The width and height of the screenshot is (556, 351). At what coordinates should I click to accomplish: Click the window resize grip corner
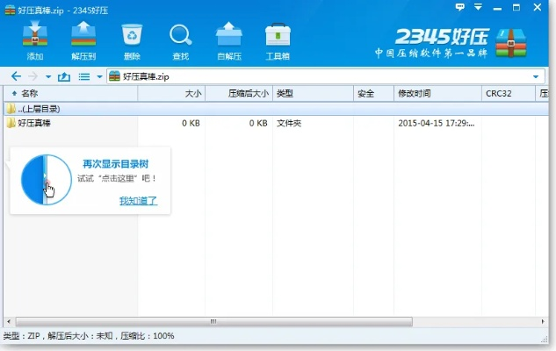[545, 340]
